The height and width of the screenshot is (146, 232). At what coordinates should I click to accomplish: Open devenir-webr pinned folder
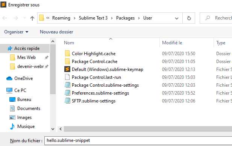point(30,66)
